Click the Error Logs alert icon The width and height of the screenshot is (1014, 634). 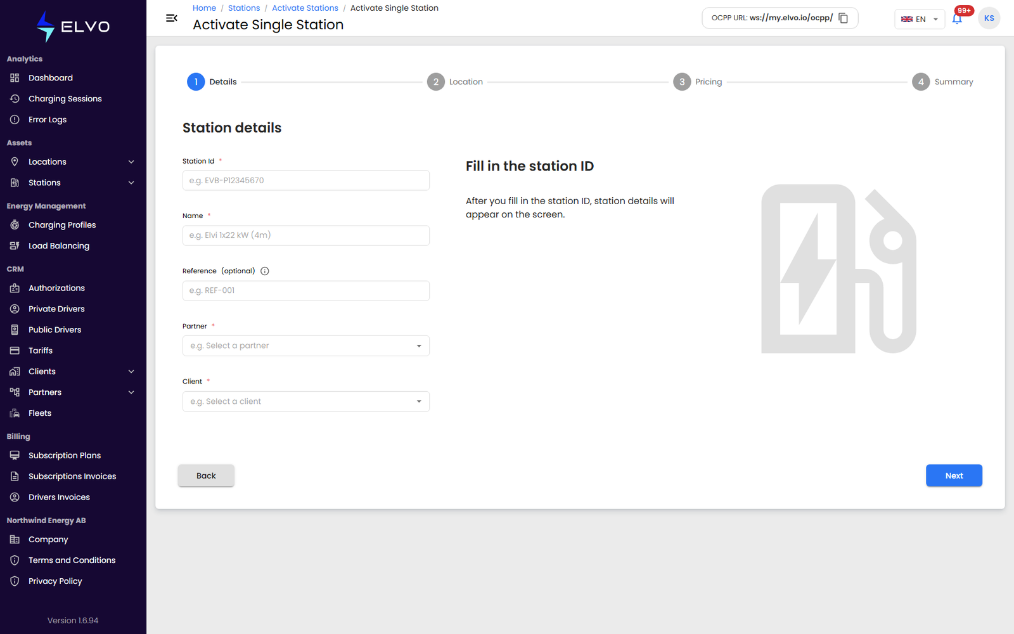[15, 120]
